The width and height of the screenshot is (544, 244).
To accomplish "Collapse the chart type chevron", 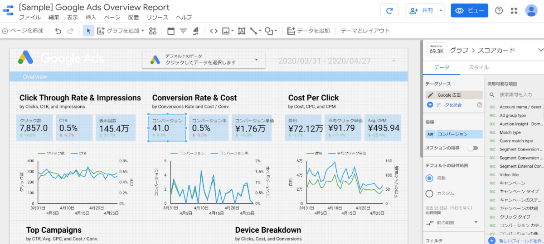I will (540, 50).
